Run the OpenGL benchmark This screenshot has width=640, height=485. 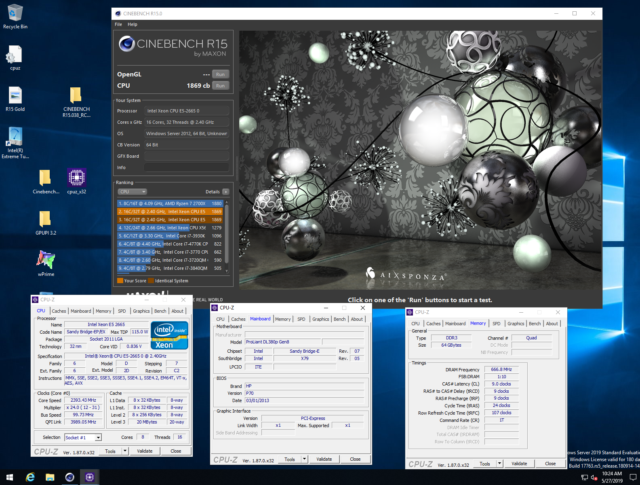coord(221,74)
